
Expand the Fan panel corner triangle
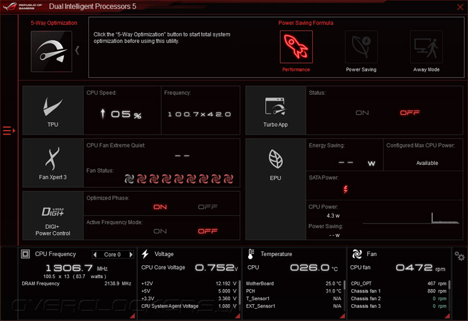click(x=447, y=316)
